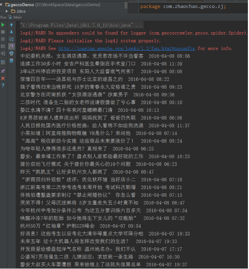Click the line starting "哭笑不得"

[x=102, y=203]
